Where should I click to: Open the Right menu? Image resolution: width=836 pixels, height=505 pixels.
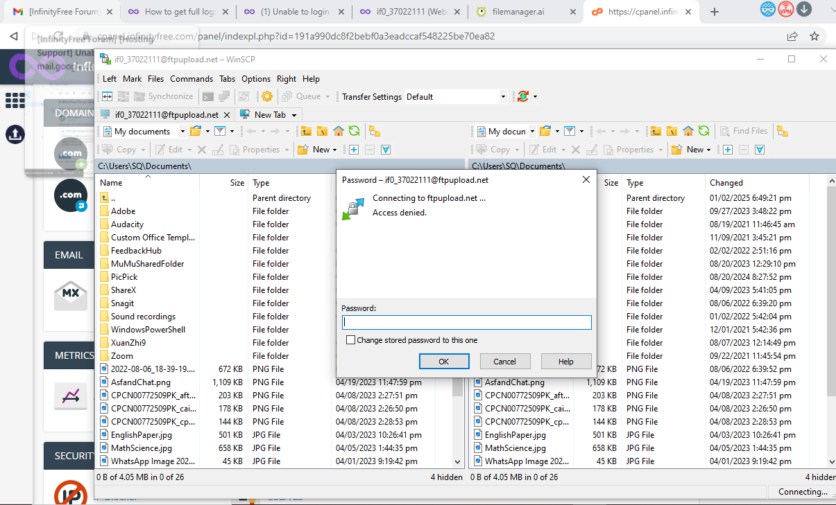click(287, 79)
